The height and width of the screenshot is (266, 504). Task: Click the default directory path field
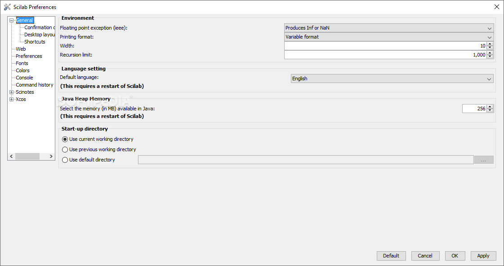point(306,160)
